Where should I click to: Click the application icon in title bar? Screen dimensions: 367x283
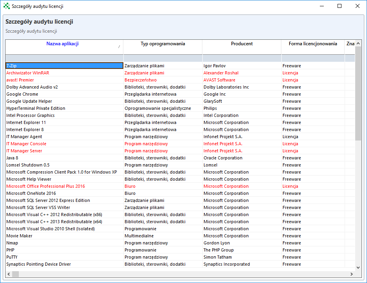click(7, 6)
